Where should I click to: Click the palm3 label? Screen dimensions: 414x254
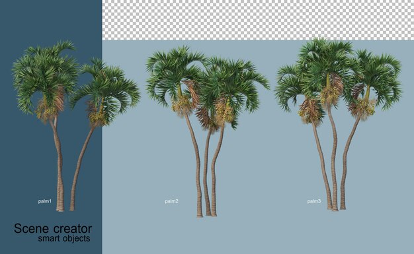(x=314, y=201)
